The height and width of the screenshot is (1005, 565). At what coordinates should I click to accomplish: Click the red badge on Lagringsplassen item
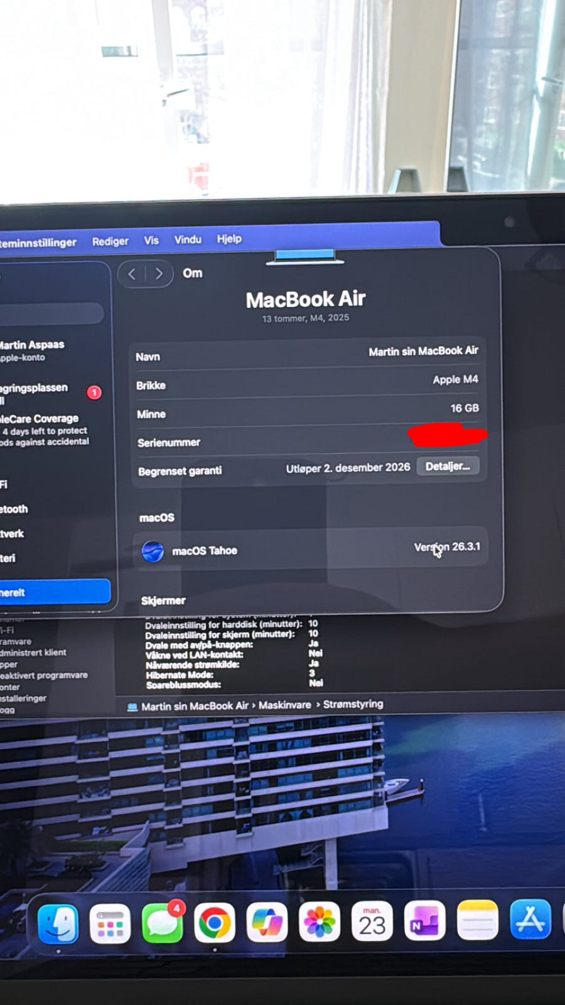point(94,393)
